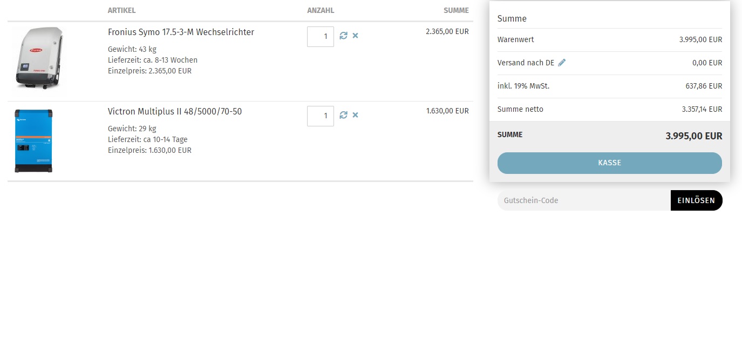This screenshot has height=350, width=742.
Task: Select the MwSt. amount 637,86 EUR
Action: (704, 86)
